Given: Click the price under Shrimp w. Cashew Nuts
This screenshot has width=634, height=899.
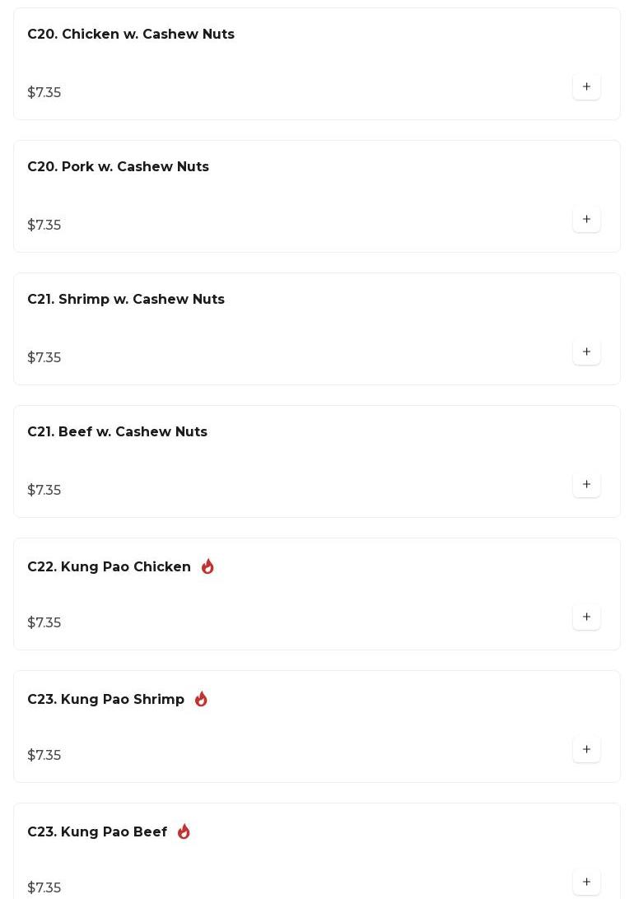Looking at the screenshot, I should (x=44, y=357).
